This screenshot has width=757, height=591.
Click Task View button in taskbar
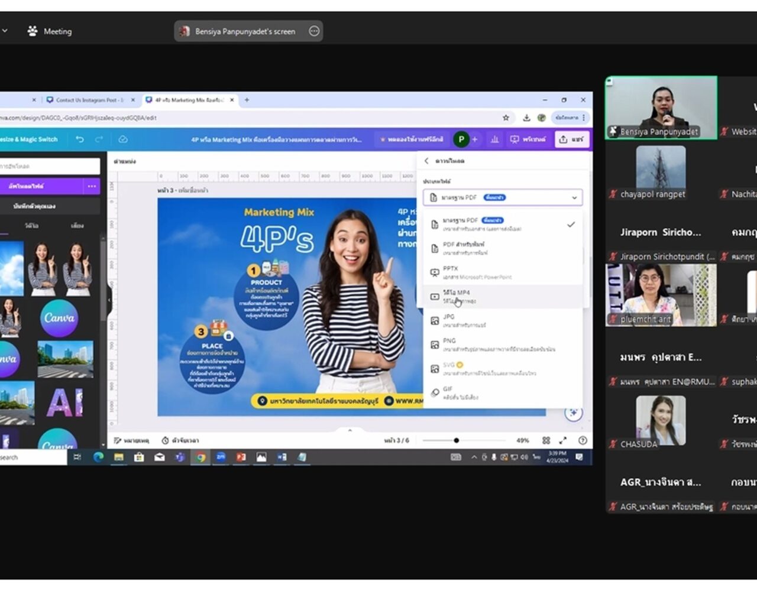click(77, 457)
